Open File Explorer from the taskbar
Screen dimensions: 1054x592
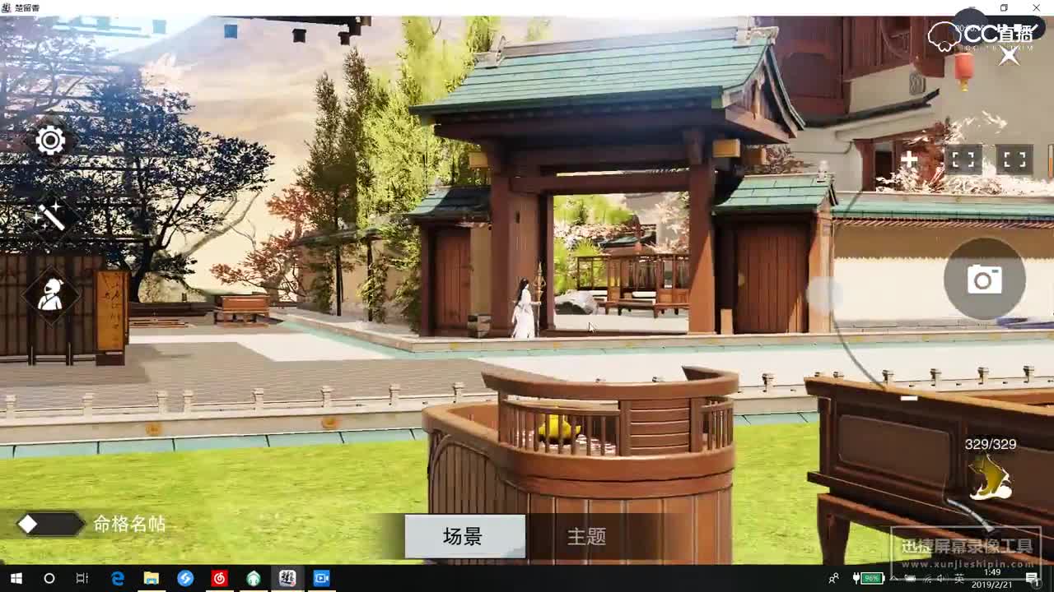pos(151,578)
